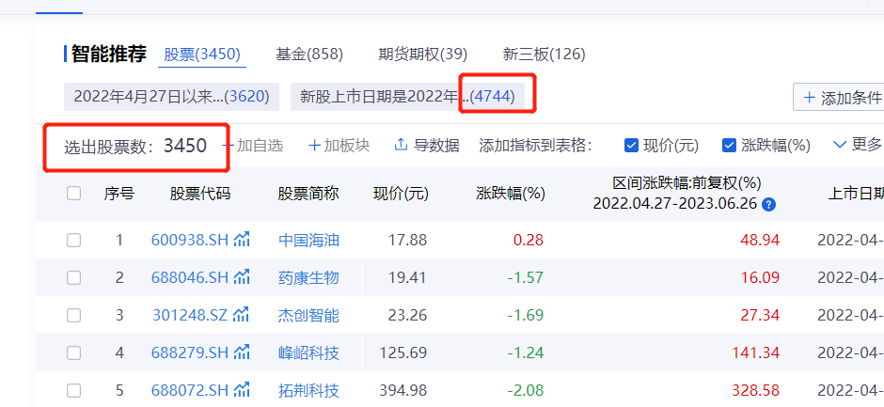
Task: Switch to the 股票(3450) tab
Action: (x=202, y=55)
